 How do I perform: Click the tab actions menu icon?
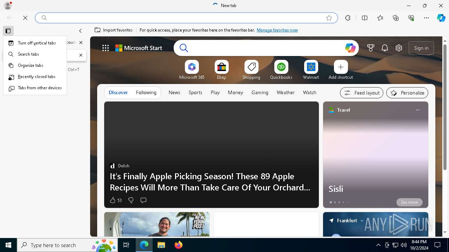pyautogui.click(x=8, y=31)
